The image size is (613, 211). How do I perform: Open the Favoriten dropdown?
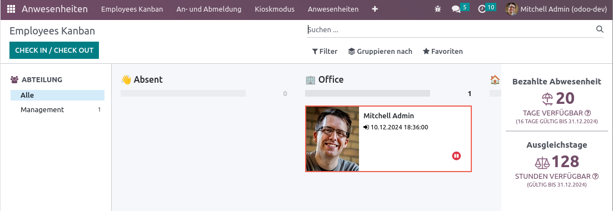(443, 51)
